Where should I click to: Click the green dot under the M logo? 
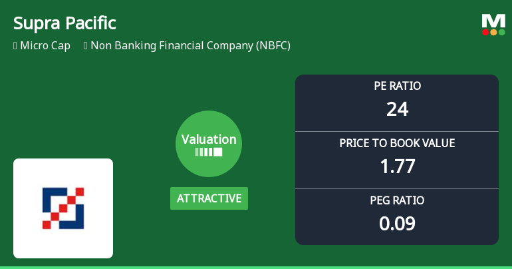[501, 32]
